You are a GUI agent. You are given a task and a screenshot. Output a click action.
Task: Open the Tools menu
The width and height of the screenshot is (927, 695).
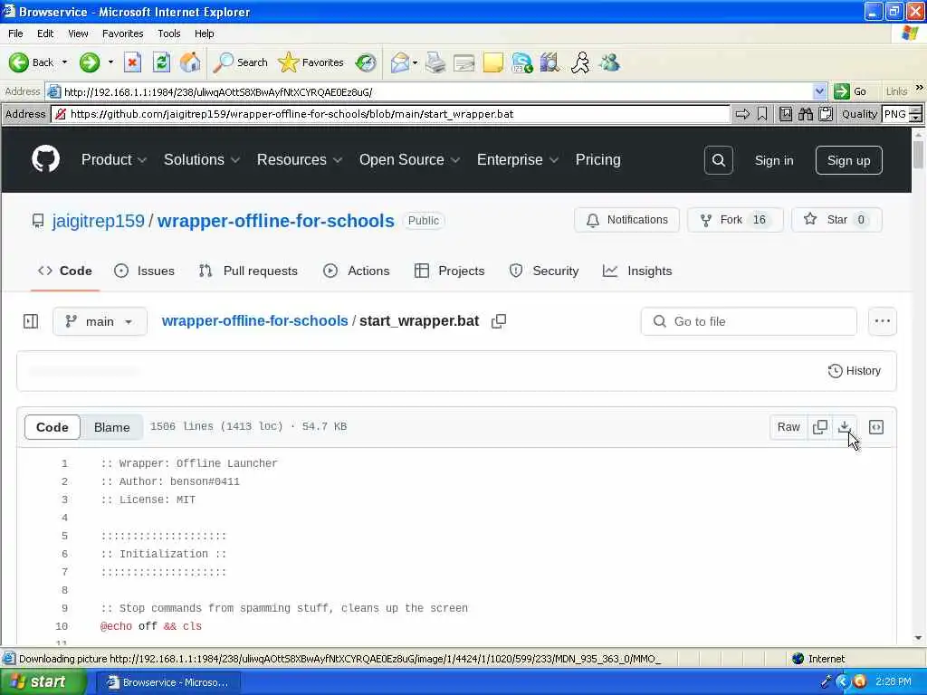click(168, 33)
